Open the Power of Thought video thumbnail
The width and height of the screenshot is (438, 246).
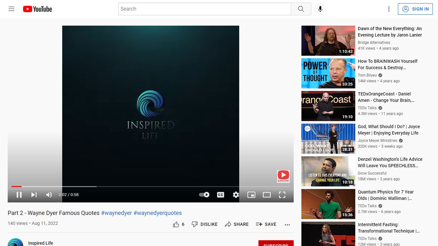coord(328,73)
